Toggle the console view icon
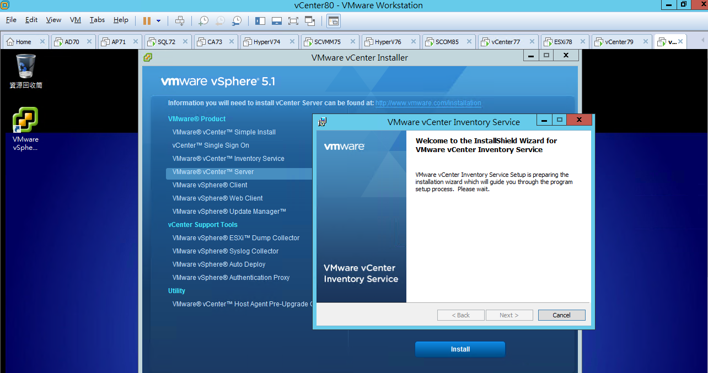Image resolution: width=708 pixels, height=373 pixels. coord(334,20)
